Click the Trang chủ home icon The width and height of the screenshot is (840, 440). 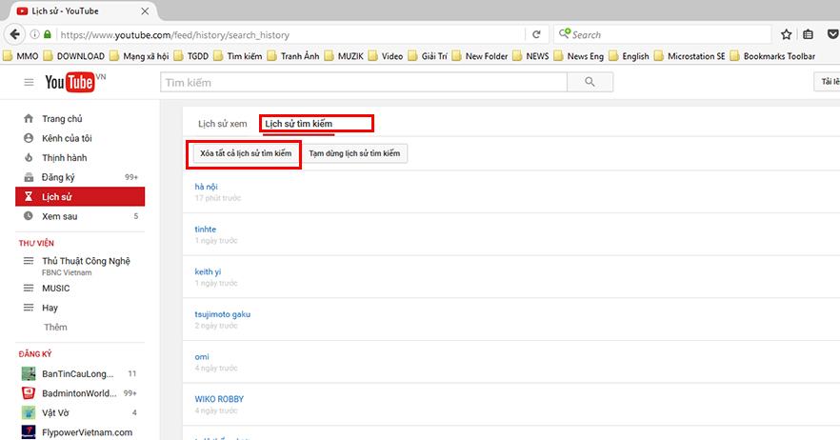click(x=29, y=118)
